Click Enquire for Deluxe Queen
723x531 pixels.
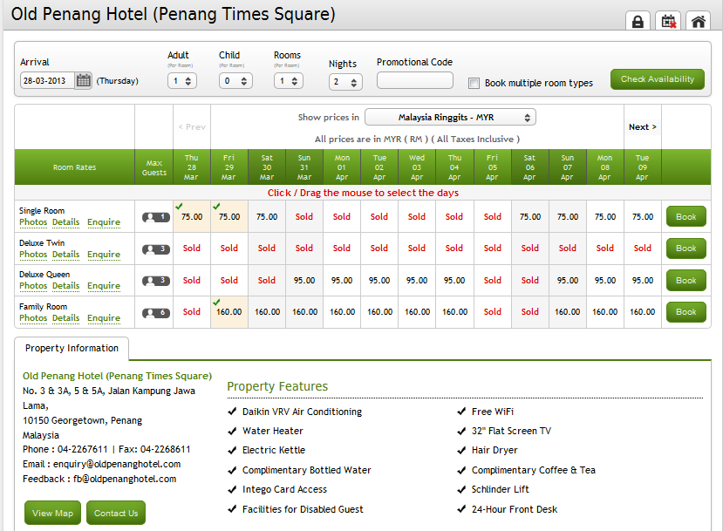coord(104,286)
